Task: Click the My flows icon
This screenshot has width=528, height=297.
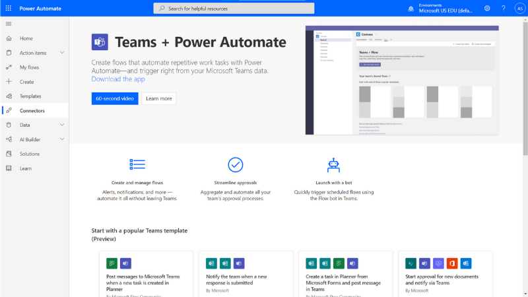Action: [9, 67]
